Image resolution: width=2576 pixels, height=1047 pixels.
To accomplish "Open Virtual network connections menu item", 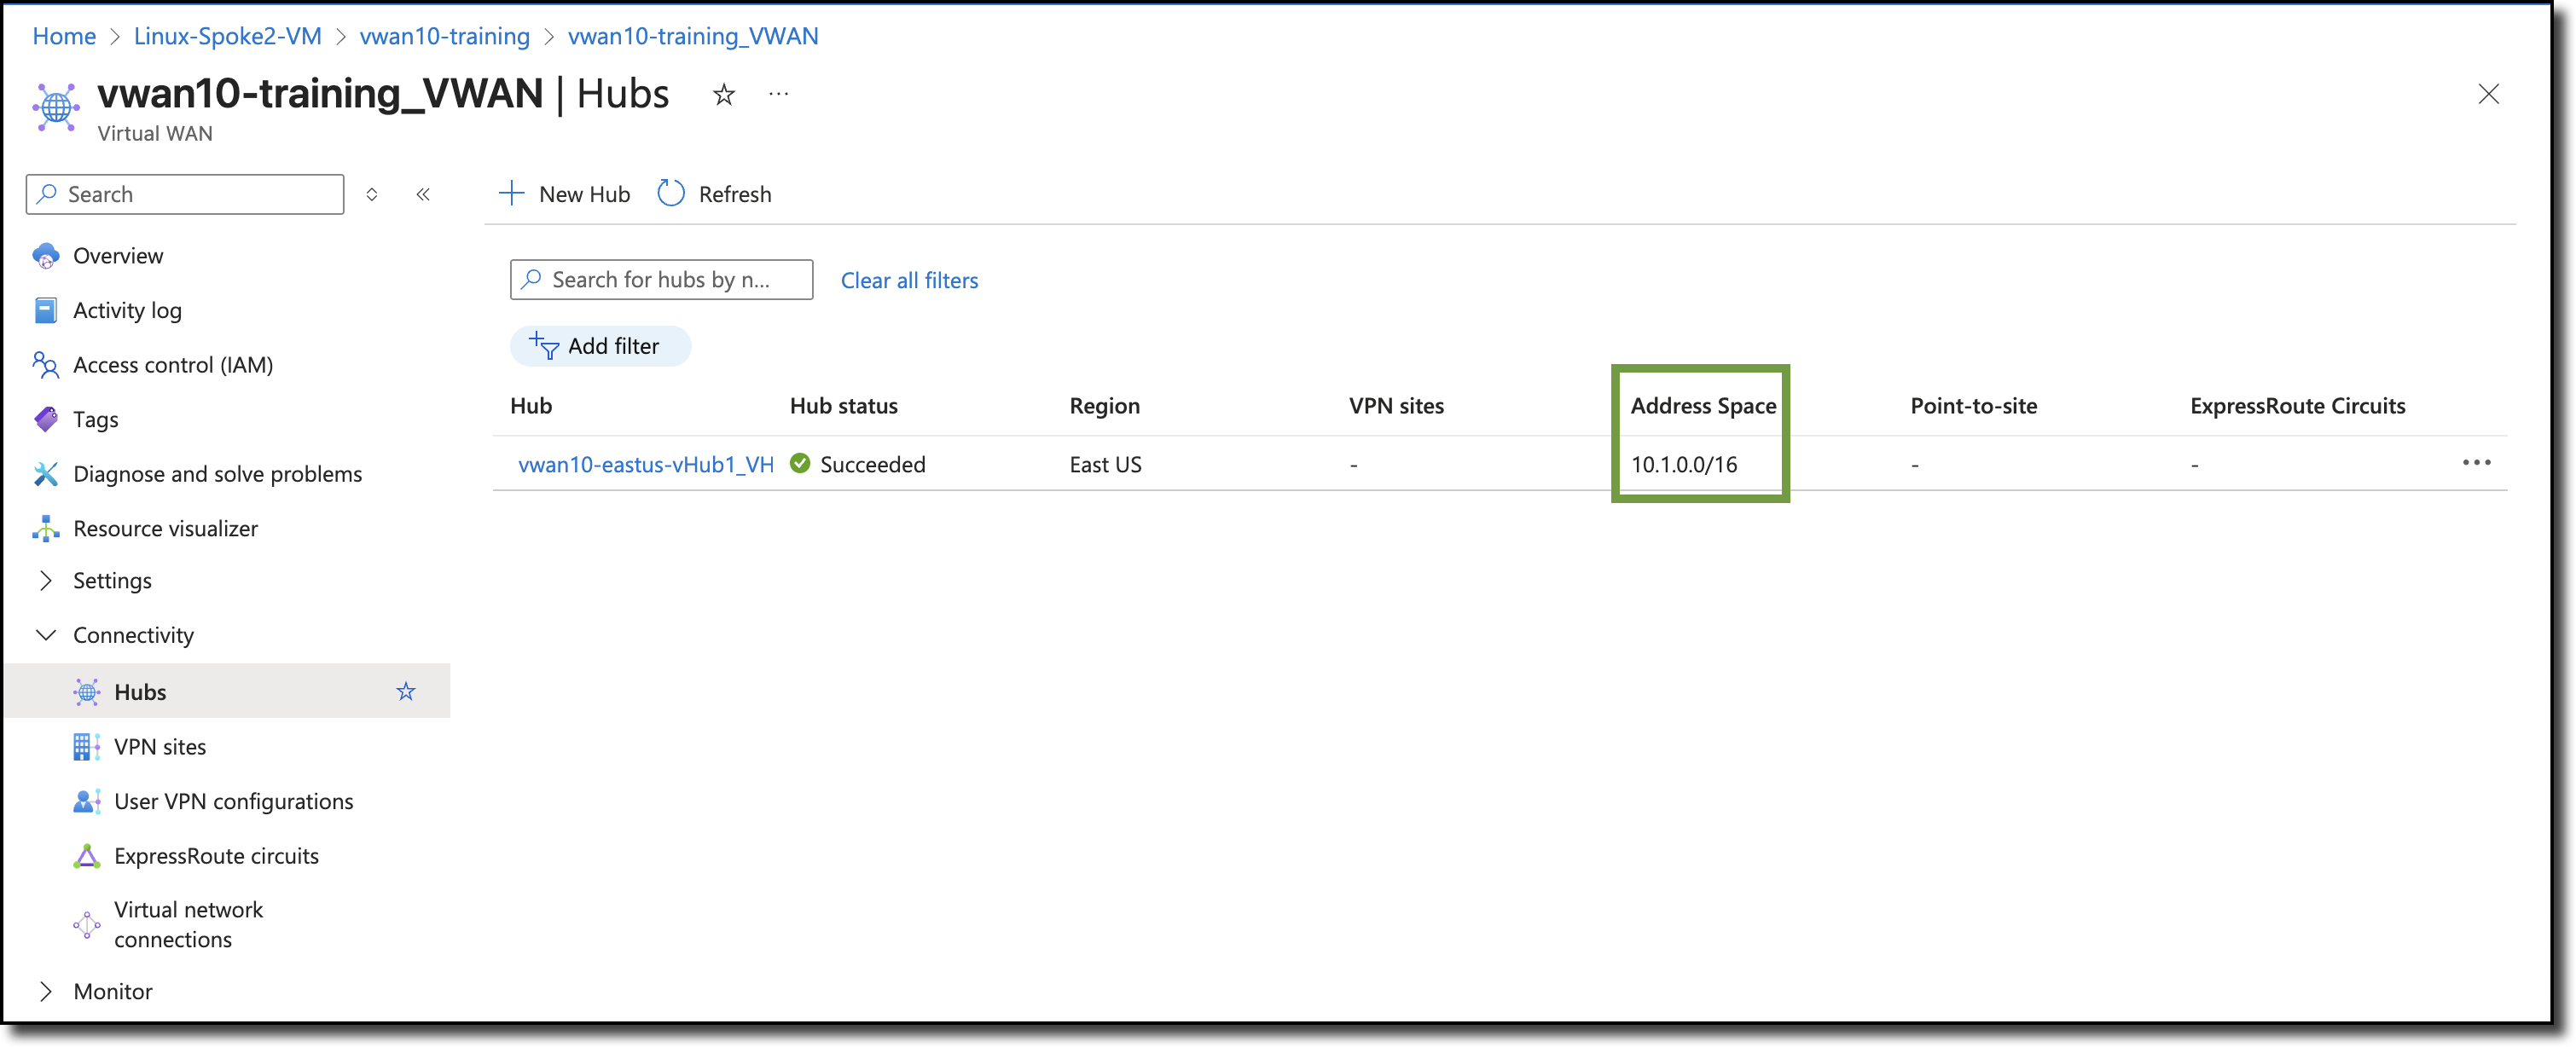I will click(188, 924).
